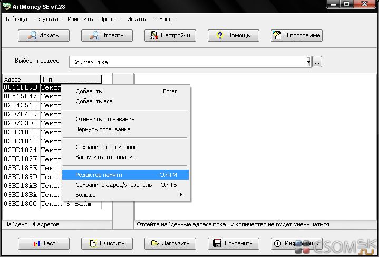Select Отменить отсеивание menu entry
The width and height of the screenshot is (379, 257).
[x=125, y=119]
